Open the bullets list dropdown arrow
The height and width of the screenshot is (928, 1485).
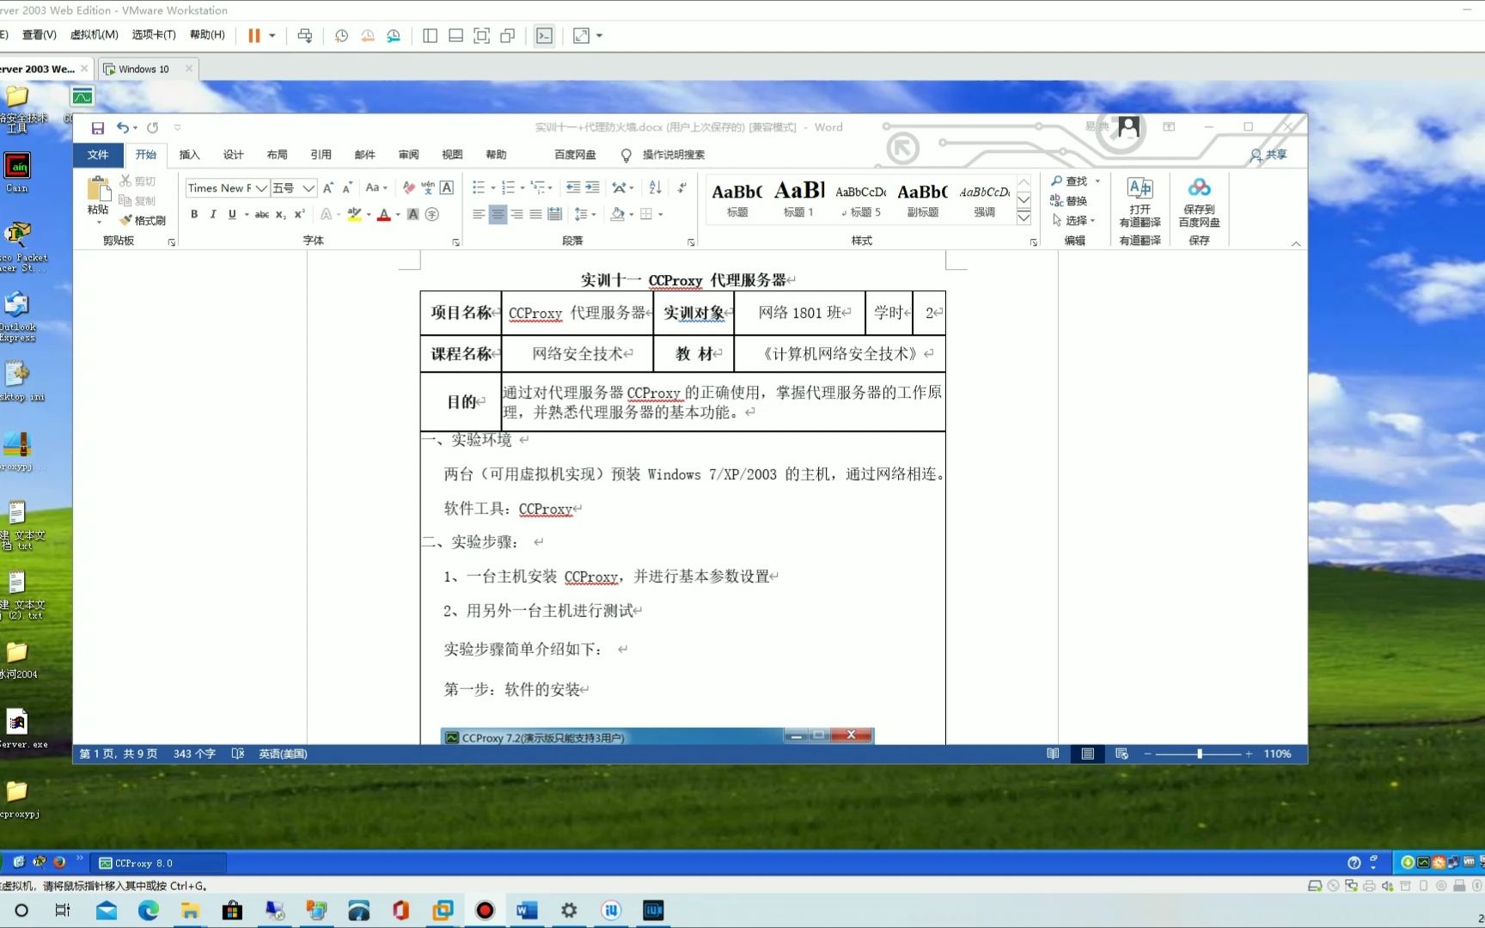pos(493,188)
